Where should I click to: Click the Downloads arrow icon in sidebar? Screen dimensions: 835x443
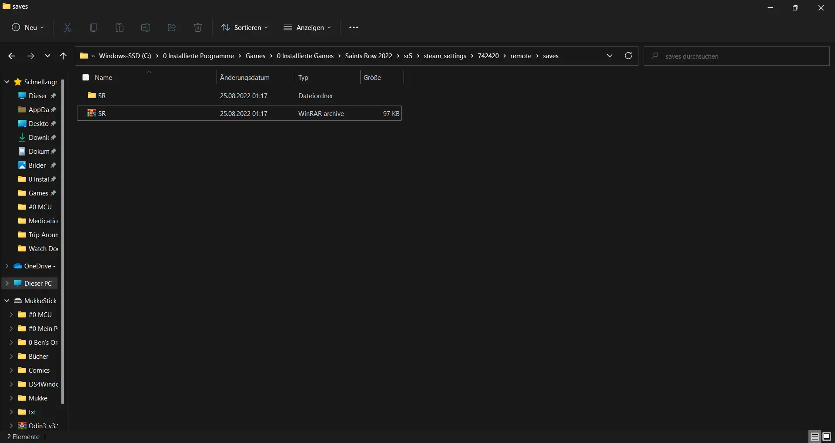[x=22, y=137]
